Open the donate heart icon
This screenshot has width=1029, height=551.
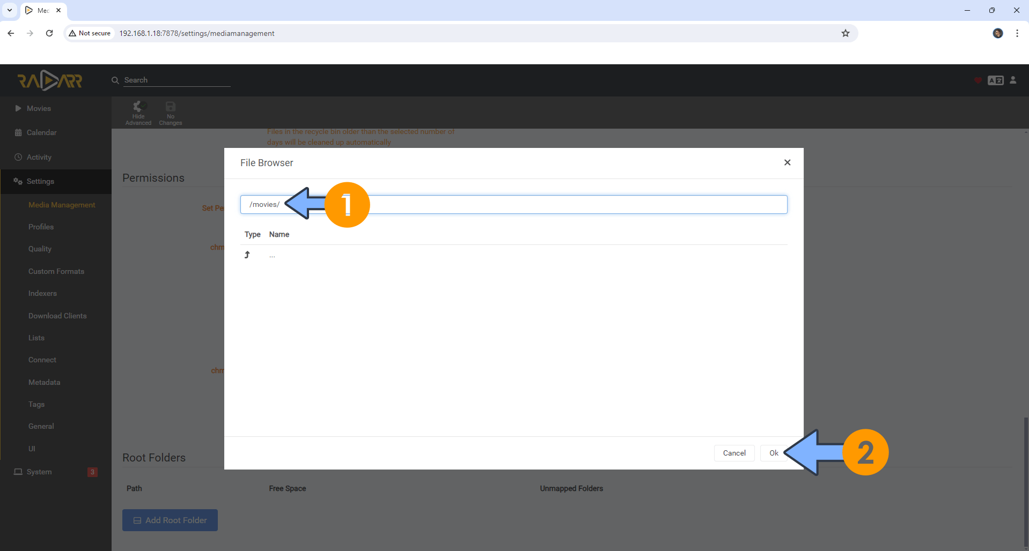coord(977,80)
